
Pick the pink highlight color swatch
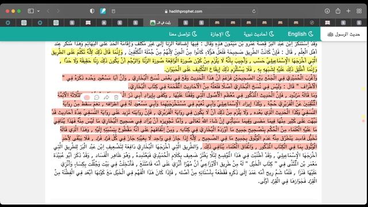tap(87, 97)
